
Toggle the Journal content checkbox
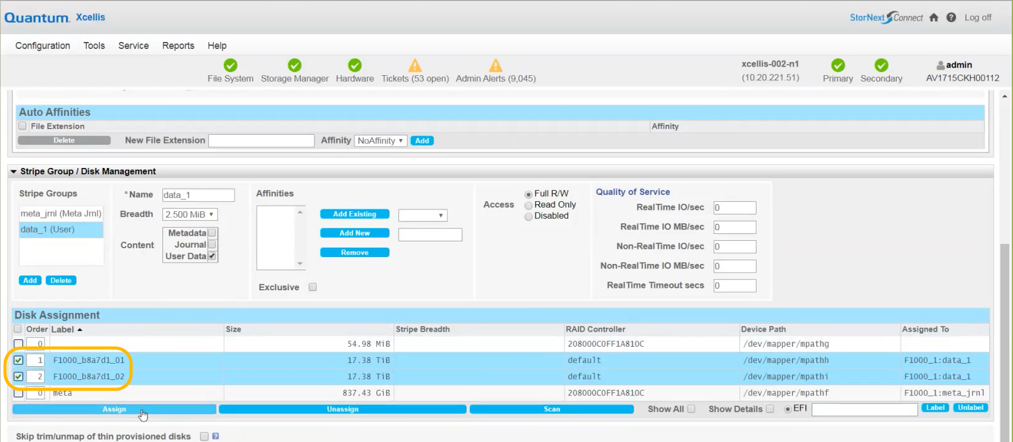click(x=212, y=245)
